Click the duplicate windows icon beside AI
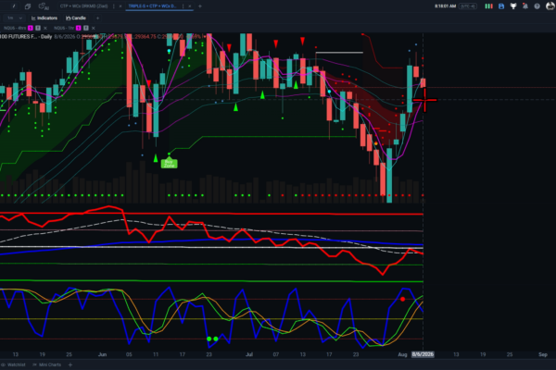 (x=27, y=6)
